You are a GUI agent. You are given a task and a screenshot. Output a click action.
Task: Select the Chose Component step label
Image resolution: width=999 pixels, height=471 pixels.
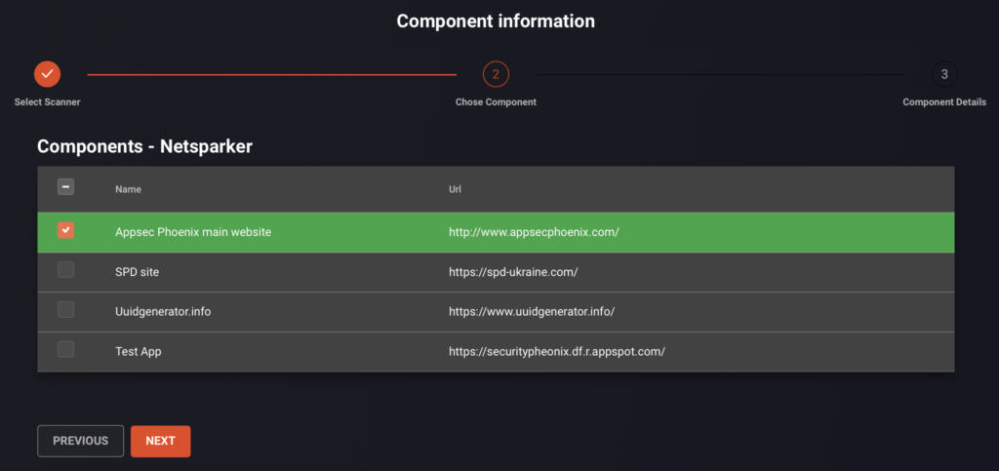pos(496,102)
